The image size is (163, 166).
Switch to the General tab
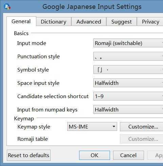(x=21, y=21)
